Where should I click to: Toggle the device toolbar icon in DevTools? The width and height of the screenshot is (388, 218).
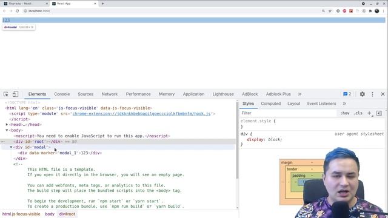pos(15,94)
